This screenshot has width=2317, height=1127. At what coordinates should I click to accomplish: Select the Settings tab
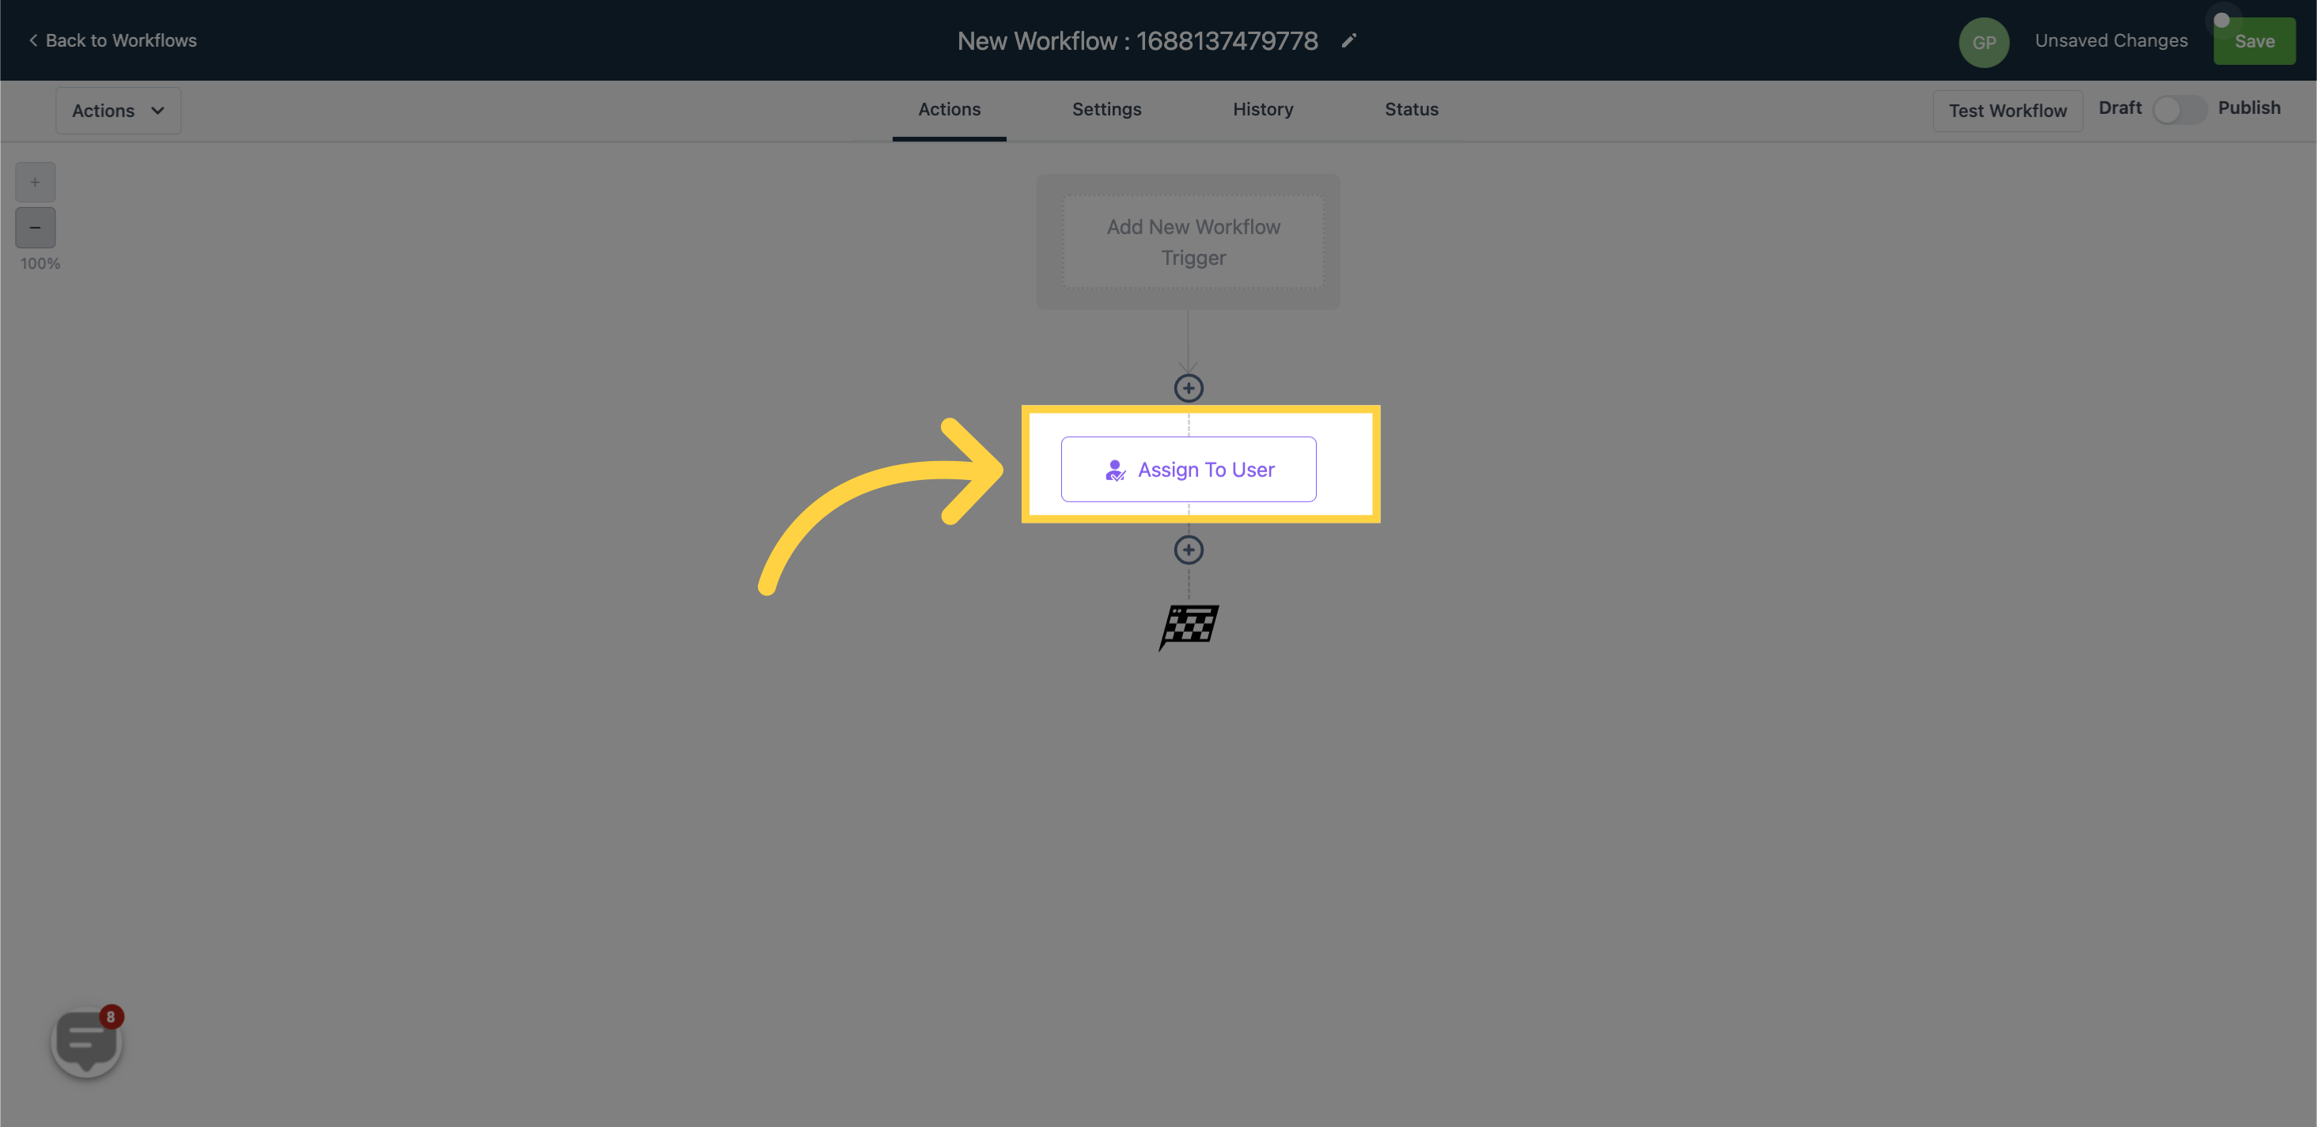[1107, 108]
